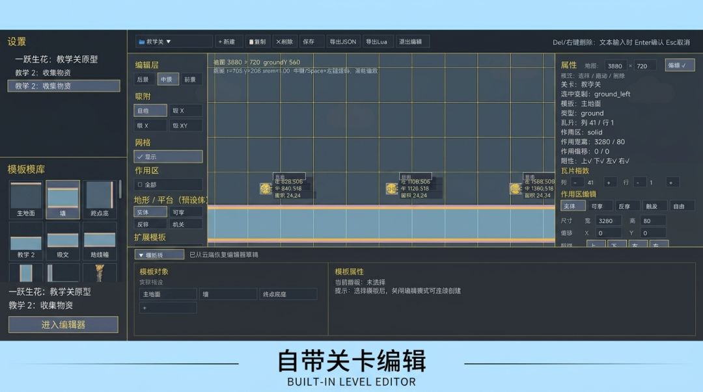Click the folder icon beside 教学关
Viewport: 703px width, 392px height.
pos(142,42)
